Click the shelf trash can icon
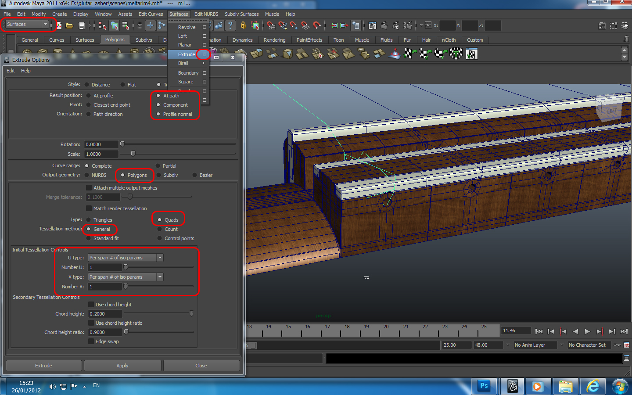This screenshot has height=395, width=632. coord(626,39)
